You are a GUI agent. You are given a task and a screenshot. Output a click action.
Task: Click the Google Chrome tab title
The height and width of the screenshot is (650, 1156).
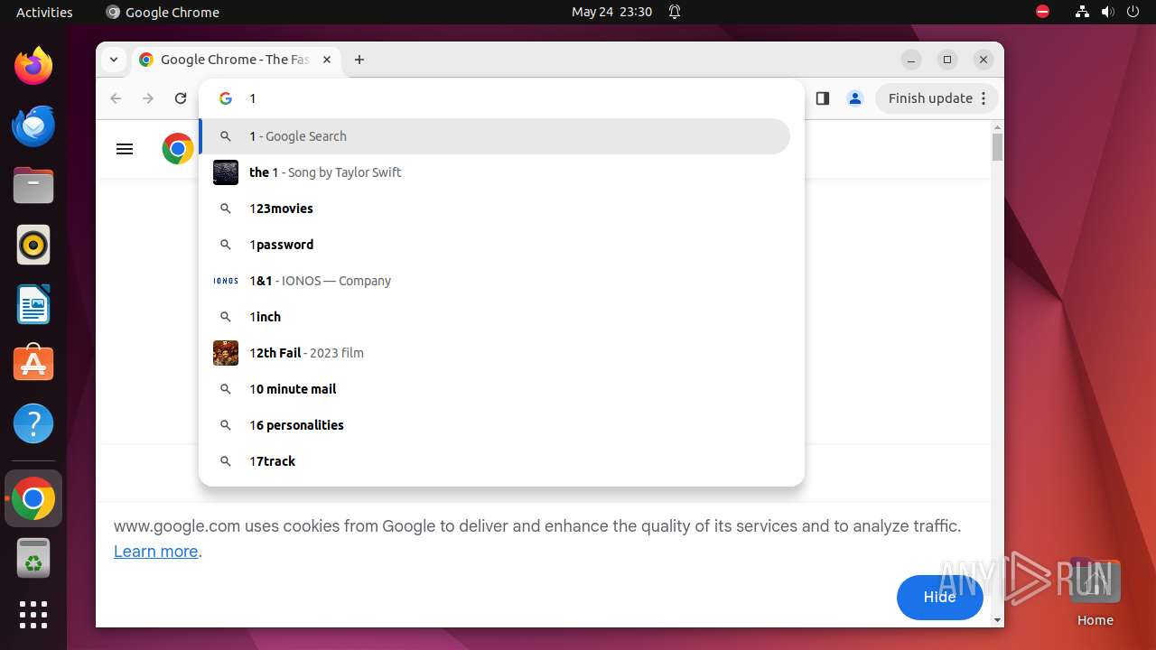[x=235, y=60]
